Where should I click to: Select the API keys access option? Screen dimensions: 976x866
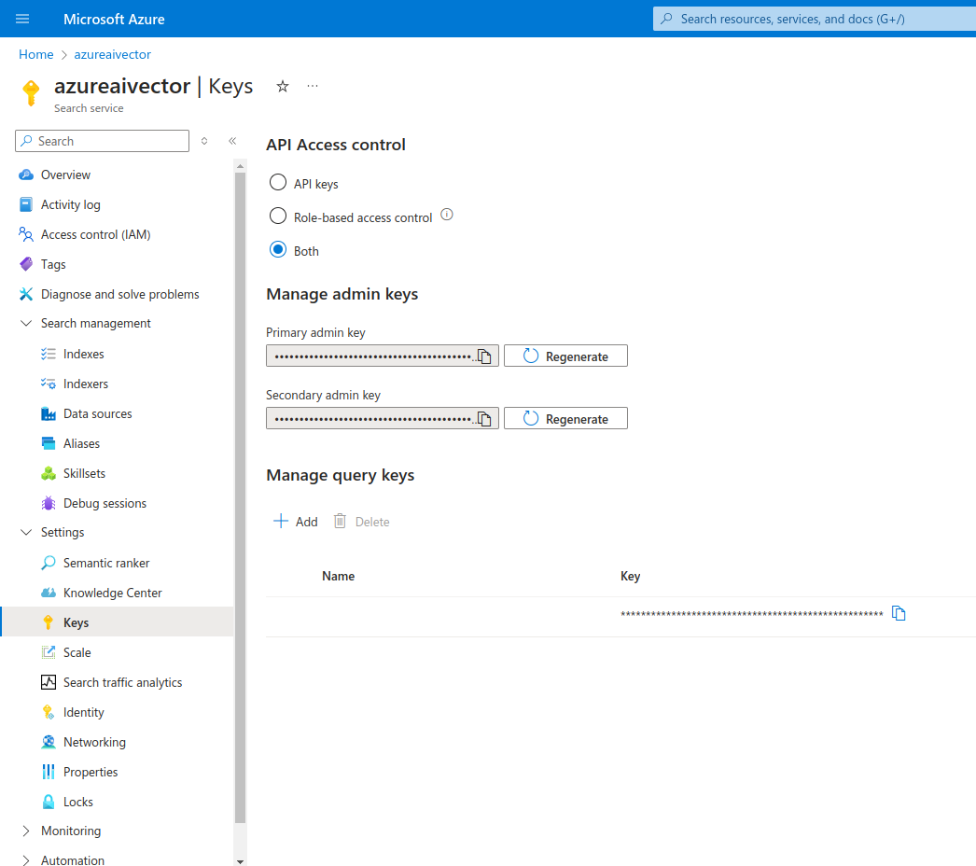pyautogui.click(x=277, y=183)
